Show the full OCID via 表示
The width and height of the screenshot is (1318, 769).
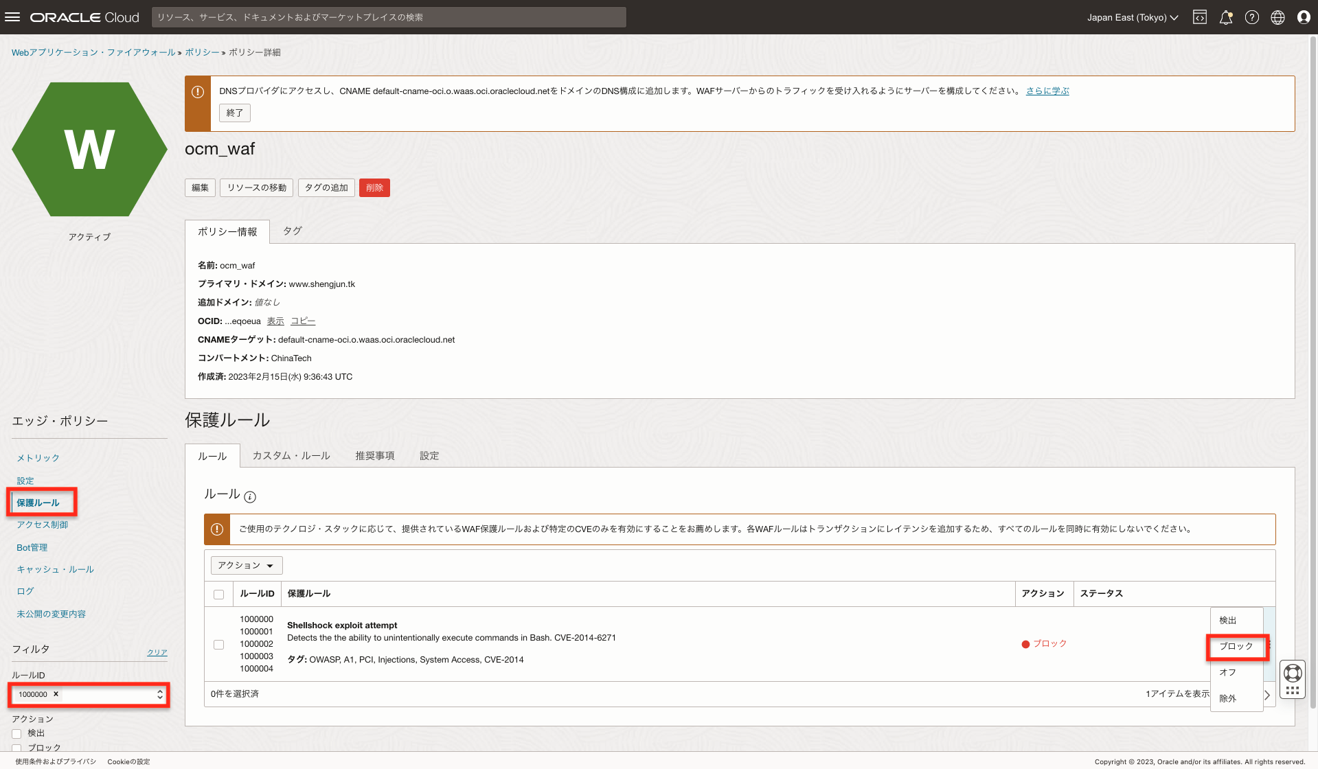pyautogui.click(x=275, y=321)
